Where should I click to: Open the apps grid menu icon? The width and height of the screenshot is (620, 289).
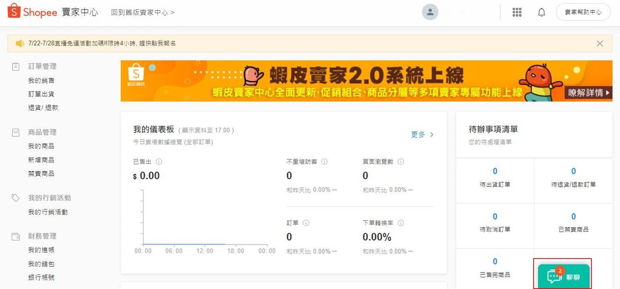click(x=517, y=12)
